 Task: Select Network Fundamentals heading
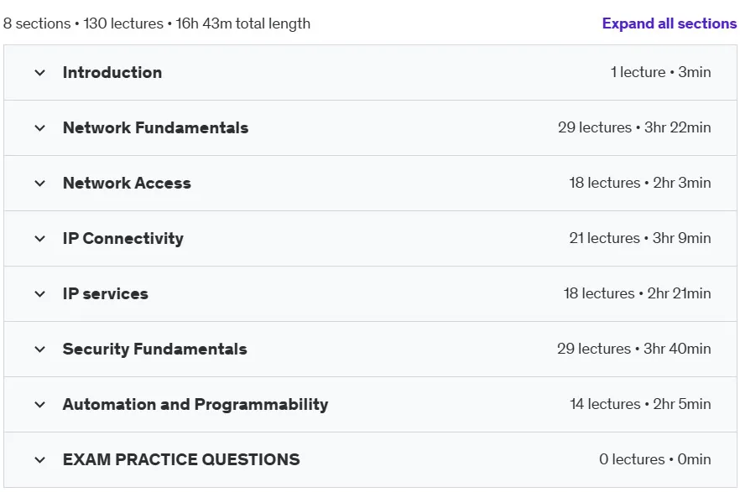(156, 127)
